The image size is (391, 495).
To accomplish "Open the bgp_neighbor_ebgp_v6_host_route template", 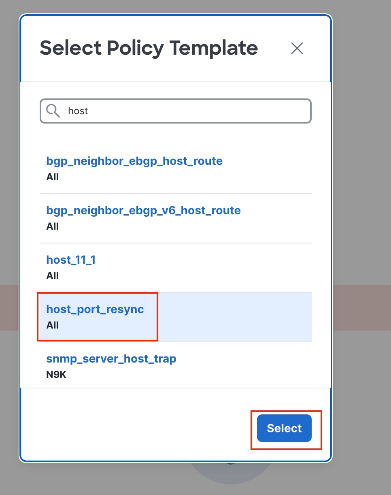I will tap(143, 210).
